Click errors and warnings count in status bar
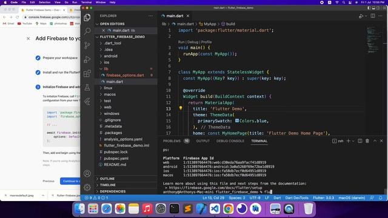 point(96,198)
